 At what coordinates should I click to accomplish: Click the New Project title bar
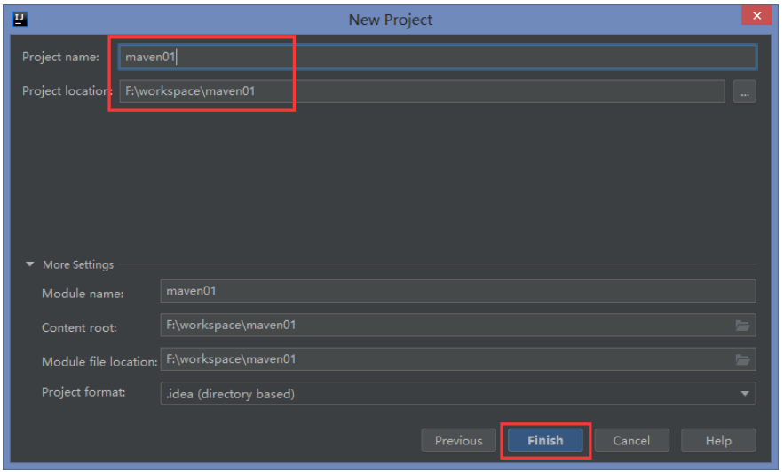click(x=391, y=20)
